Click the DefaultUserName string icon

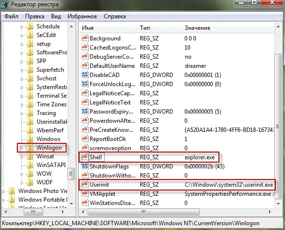(x=84, y=65)
